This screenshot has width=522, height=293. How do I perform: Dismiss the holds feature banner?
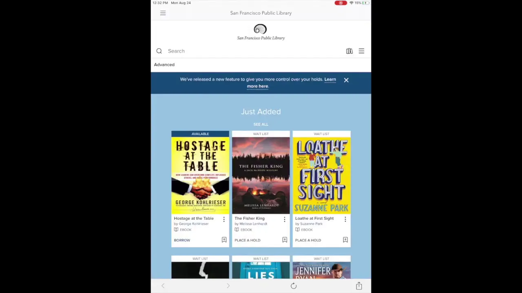[346, 80]
